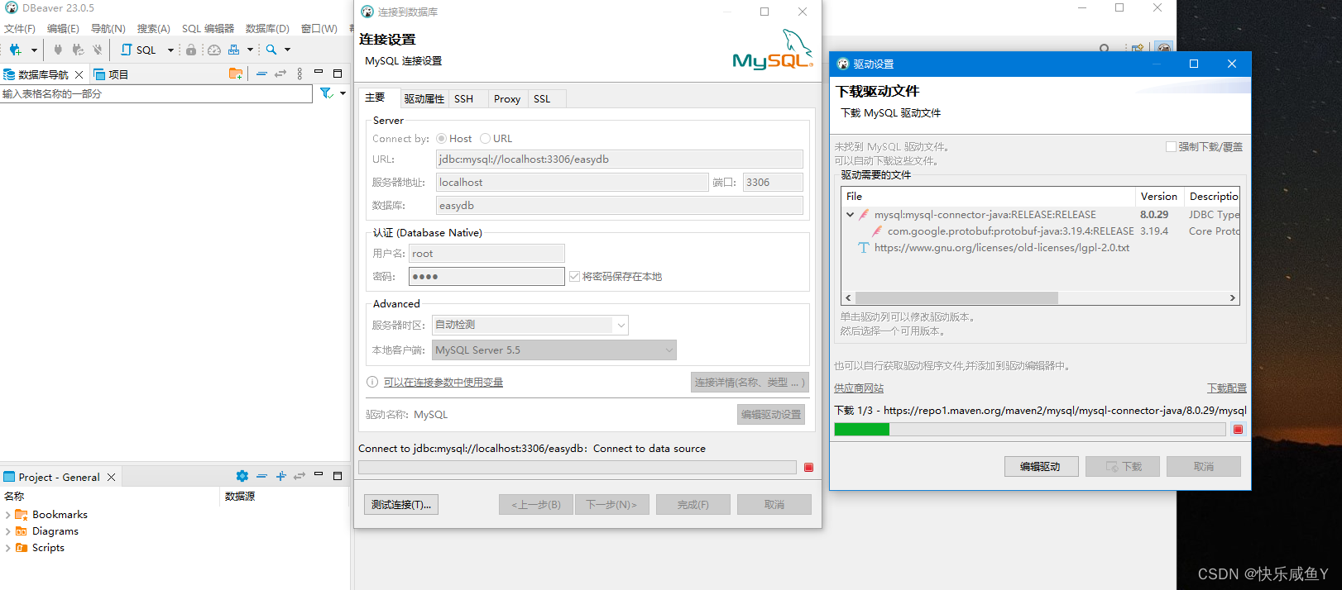Screen dimensions: 1342x590
Task: Open the MySQL Server 5.5 client dropdown
Action: pyautogui.click(x=554, y=350)
